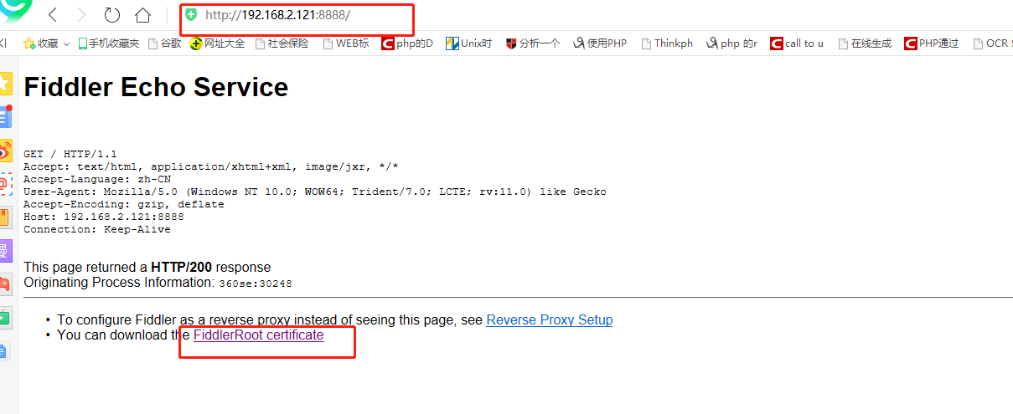Click the red game controller sidebar icon

click(x=4, y=284)
